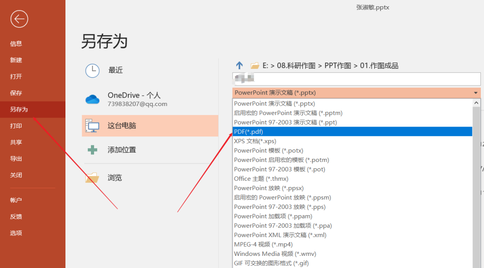This screenshot has width=484, height=268.
Task: Click PPT作图 in the folder path
Action: (x=337, y=66)
